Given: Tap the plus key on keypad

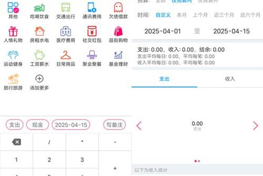Looking at the screenshot, I should [115, 168].
